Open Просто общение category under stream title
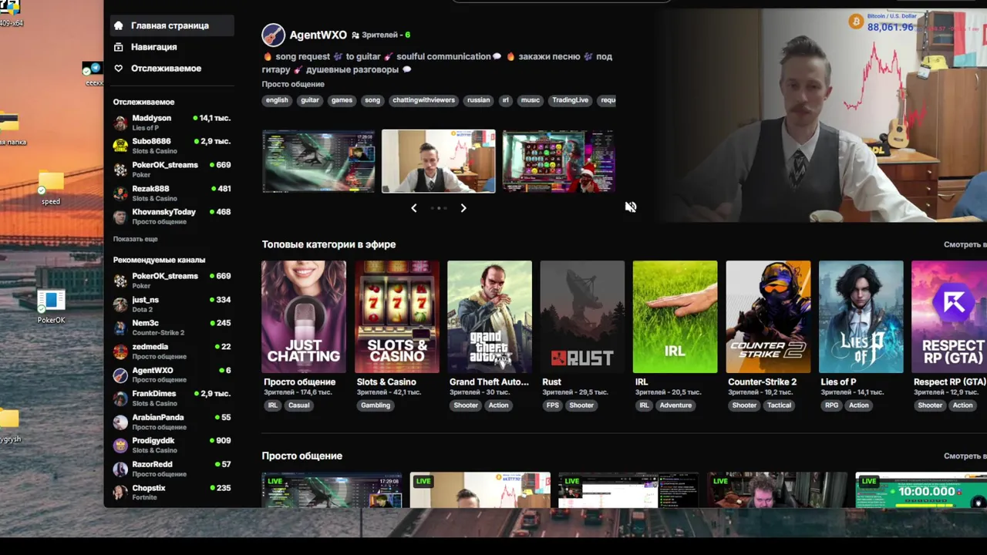This screenshot has height=555, width=987. coord(293,84)
